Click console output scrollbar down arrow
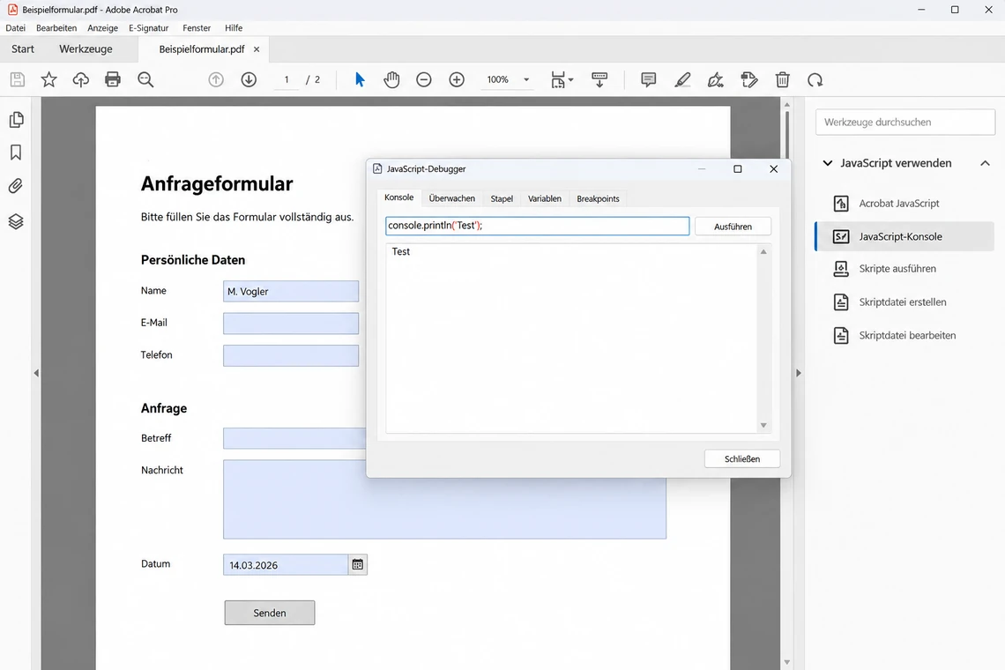Screen dimensions: 1005x670 [x=763, y=425]
